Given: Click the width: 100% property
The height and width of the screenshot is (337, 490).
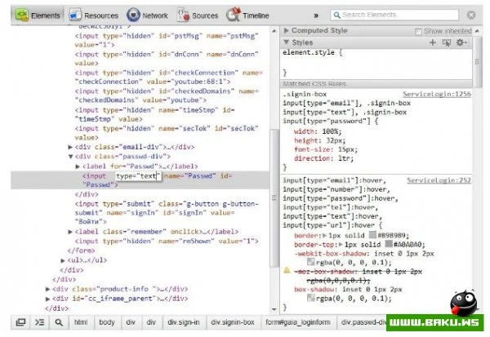Looking at the screenshot, I should pyautogui.click(x=318, y=131).
